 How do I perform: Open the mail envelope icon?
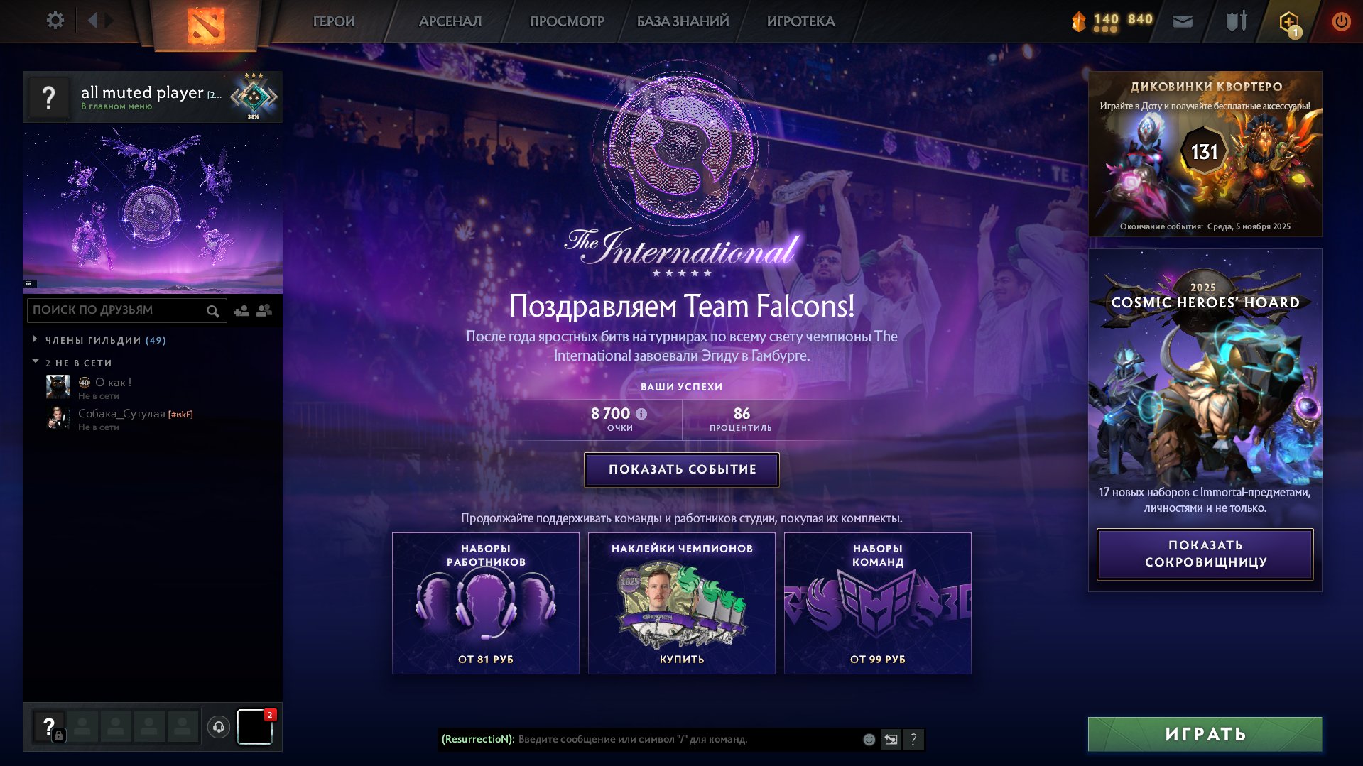tap(1182, 21)
